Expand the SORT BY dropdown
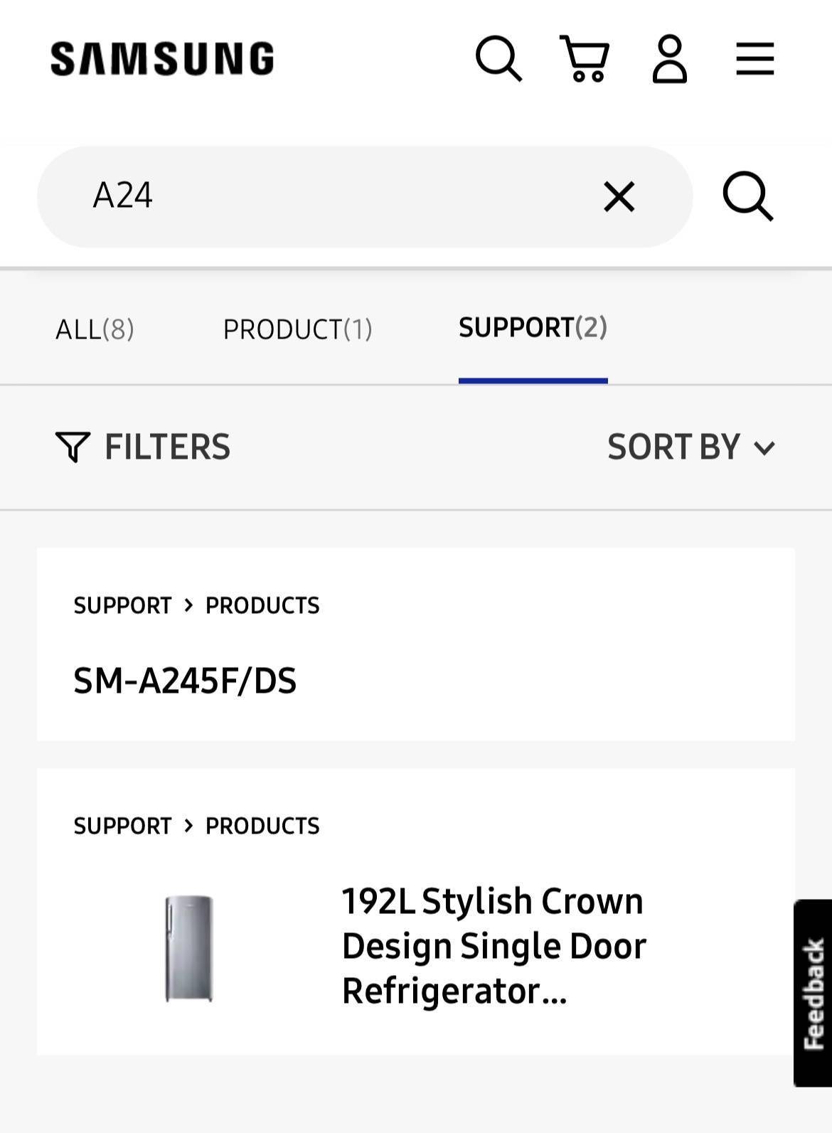832x1133 pixels. pos(691,447)
